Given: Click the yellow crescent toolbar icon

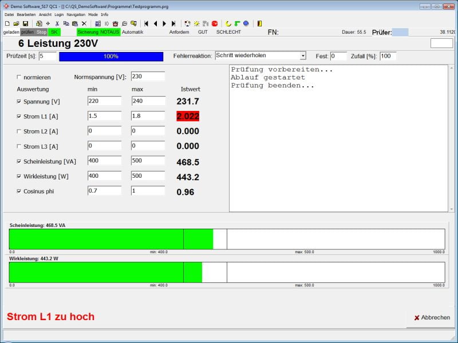Looking at the screenshot, I should point(228,23).
